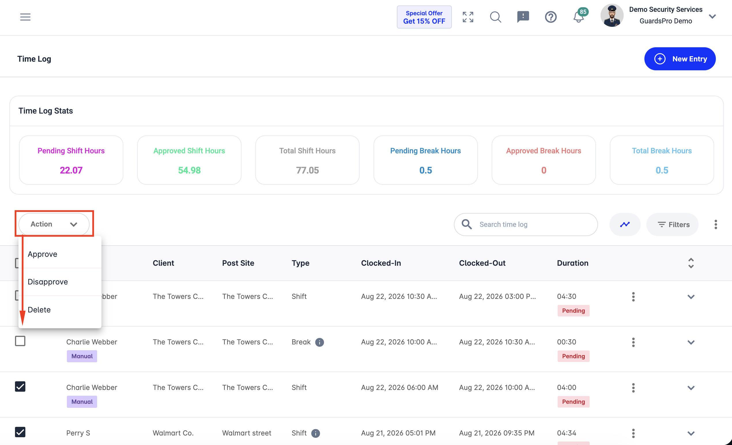Check the Charlie Webber Break row checkbox
732x445 pixels.
(x=20, y=341)
